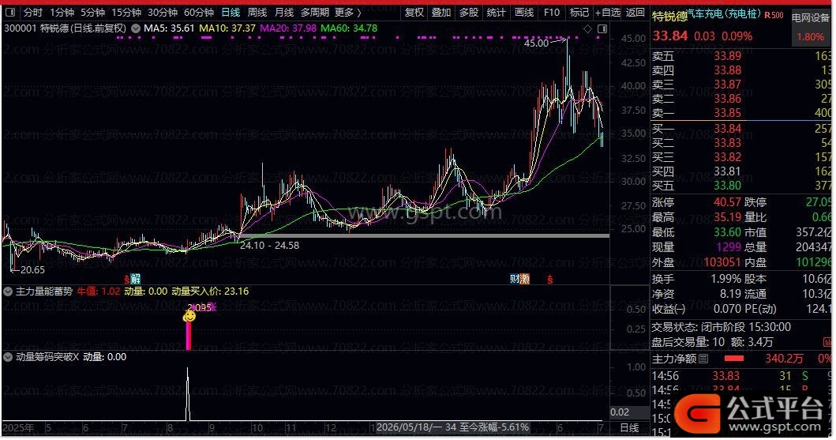The image size is (836, 440).
Task: Click the smiley buy-signal icon
Action: (189, 317)
